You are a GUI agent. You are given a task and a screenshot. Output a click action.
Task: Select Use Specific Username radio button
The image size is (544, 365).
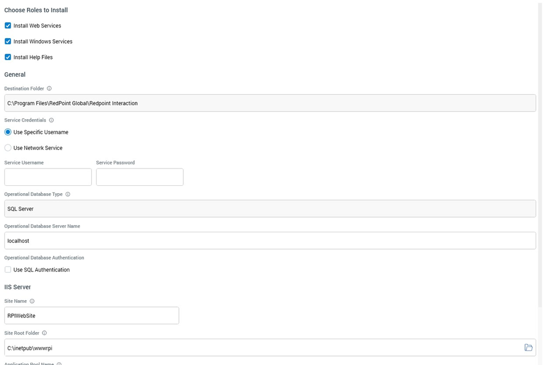pos(8,132)
